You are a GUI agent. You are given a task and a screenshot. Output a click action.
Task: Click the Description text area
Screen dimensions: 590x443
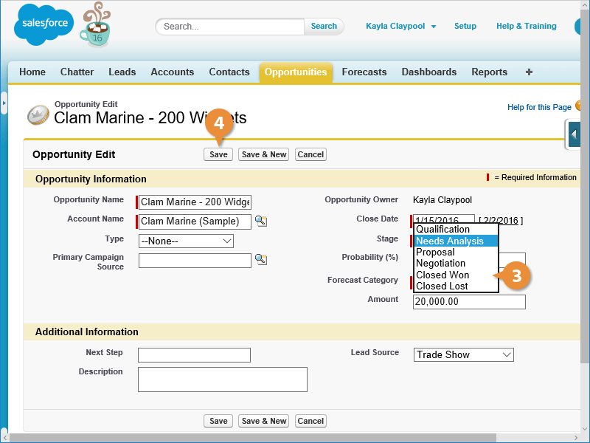click(x=223, y=380)
